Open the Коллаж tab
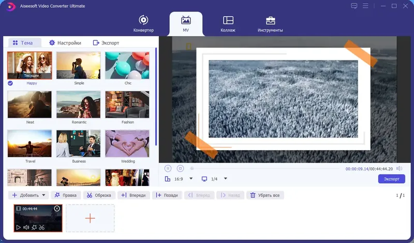 (x=228, y=24)
